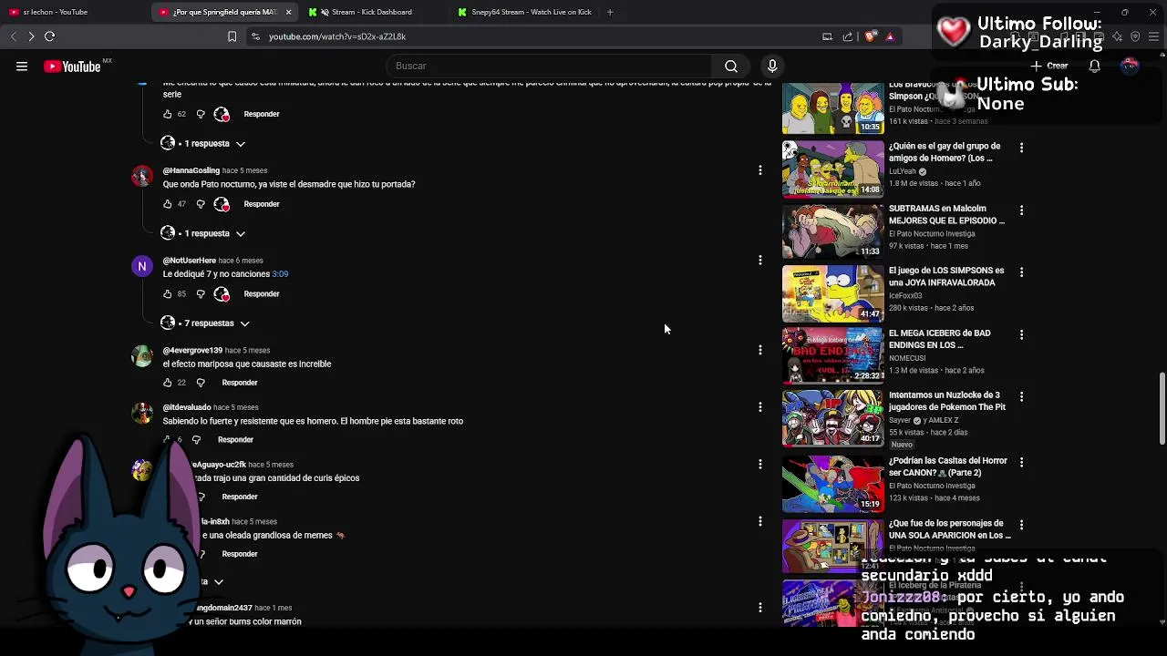
Task: Open the notifications bell
Action: point(1094,66)
